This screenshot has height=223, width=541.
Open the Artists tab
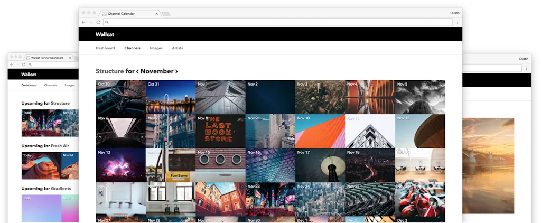[x=178, y=48]
